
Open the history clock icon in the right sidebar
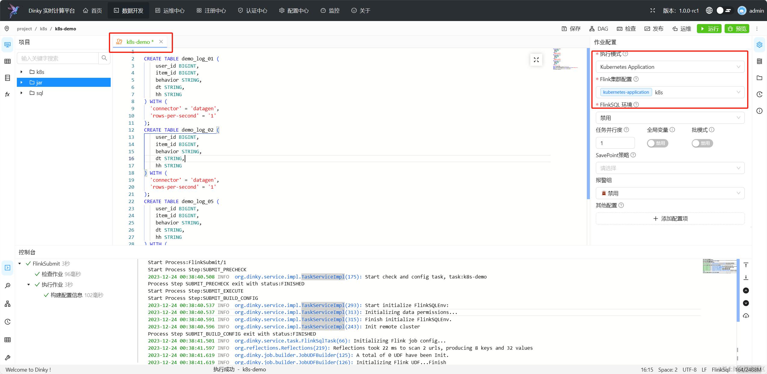759,94
